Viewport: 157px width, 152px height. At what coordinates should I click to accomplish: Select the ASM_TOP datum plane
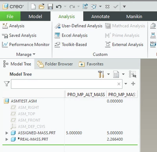[27, 114]
